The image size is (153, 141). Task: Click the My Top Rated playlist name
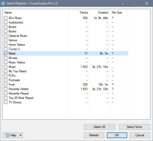click(x=17, y=71)
